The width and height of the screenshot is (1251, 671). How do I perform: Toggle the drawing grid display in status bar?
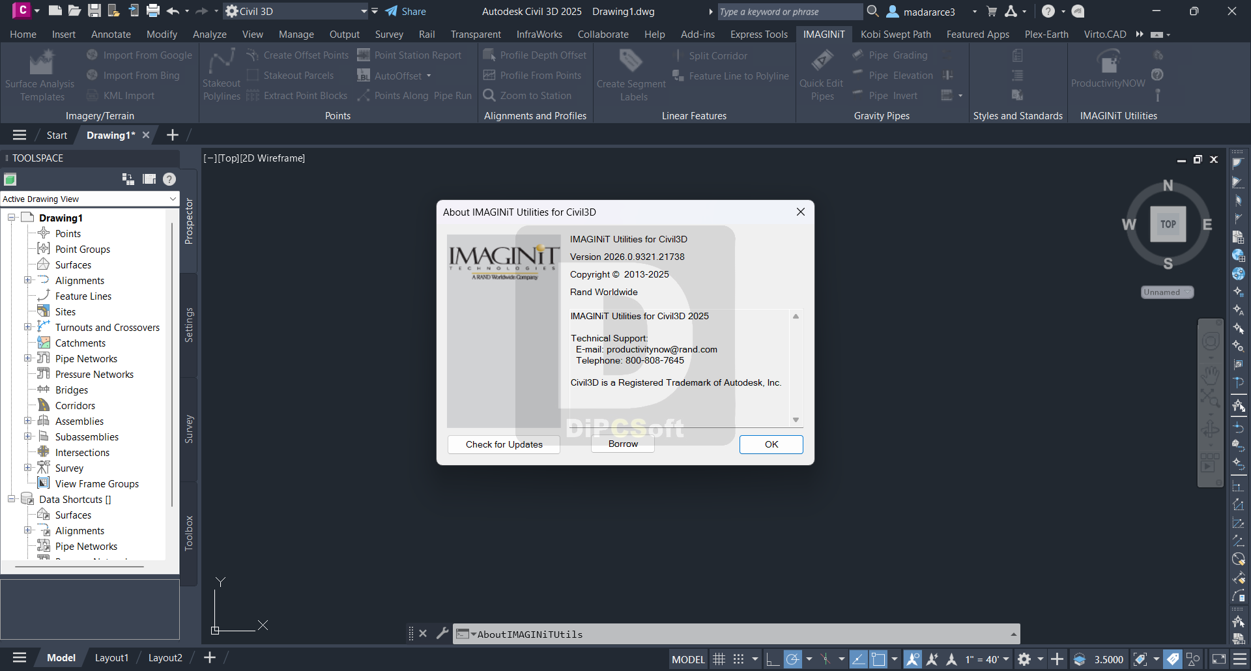[719, 659]
